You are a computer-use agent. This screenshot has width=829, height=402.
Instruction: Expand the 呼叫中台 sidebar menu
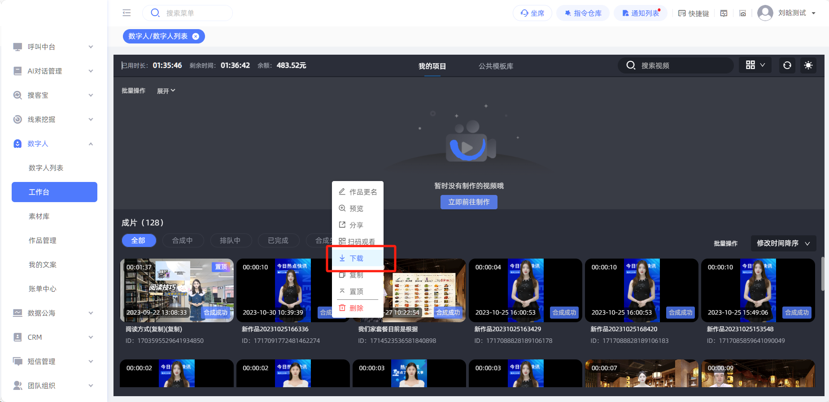[x=54, y=47]
